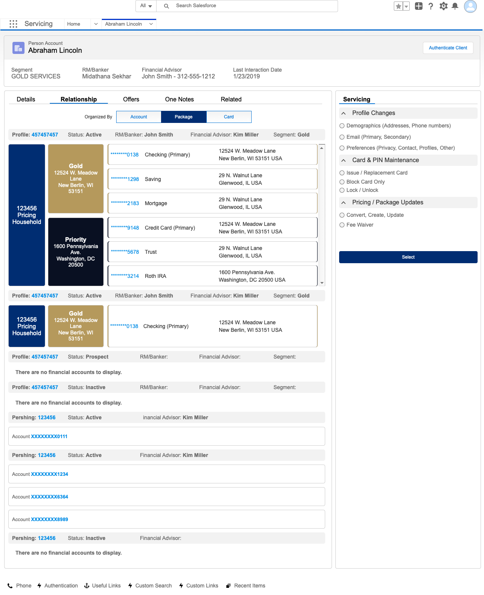This screenshot has width=484, height=595.
Task: Collapse the Card & PIN Maintenance section
Action: tap(344, 160)
